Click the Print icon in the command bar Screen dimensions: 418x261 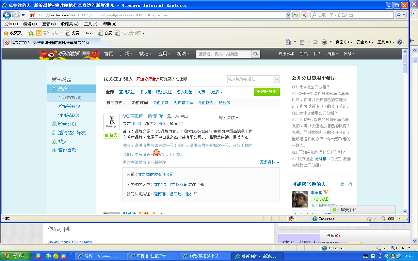click(x=324, y=42)
